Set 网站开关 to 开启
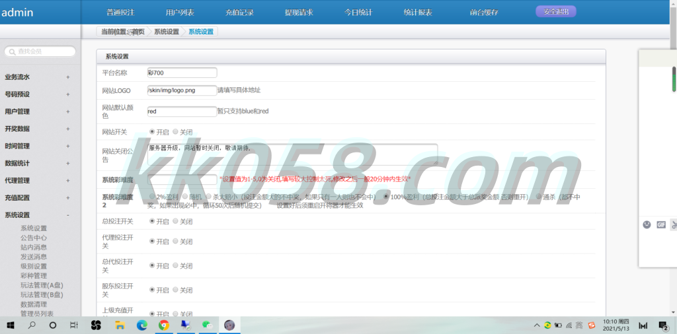677x334 pixels. (152, 132)
